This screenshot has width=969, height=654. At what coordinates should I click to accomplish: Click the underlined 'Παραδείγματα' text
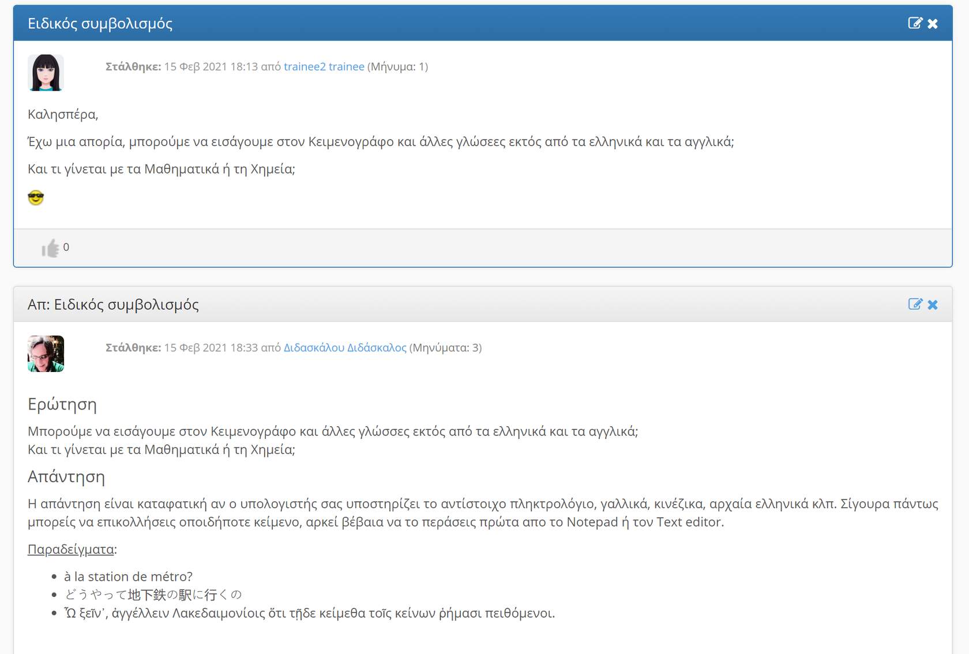pos(71,549)
